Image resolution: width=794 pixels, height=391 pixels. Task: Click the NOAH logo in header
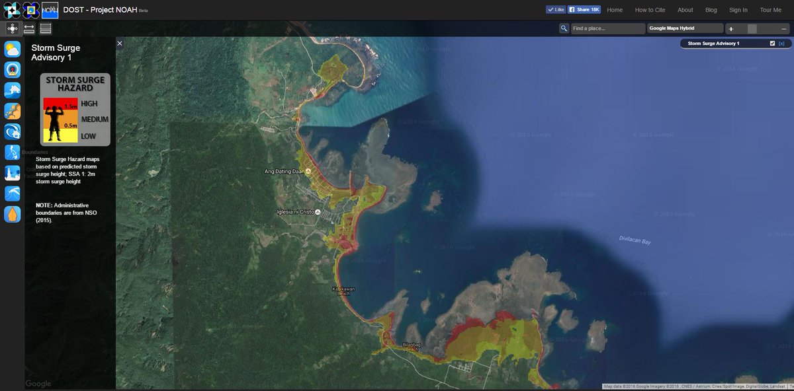click(x=50, y=9)
